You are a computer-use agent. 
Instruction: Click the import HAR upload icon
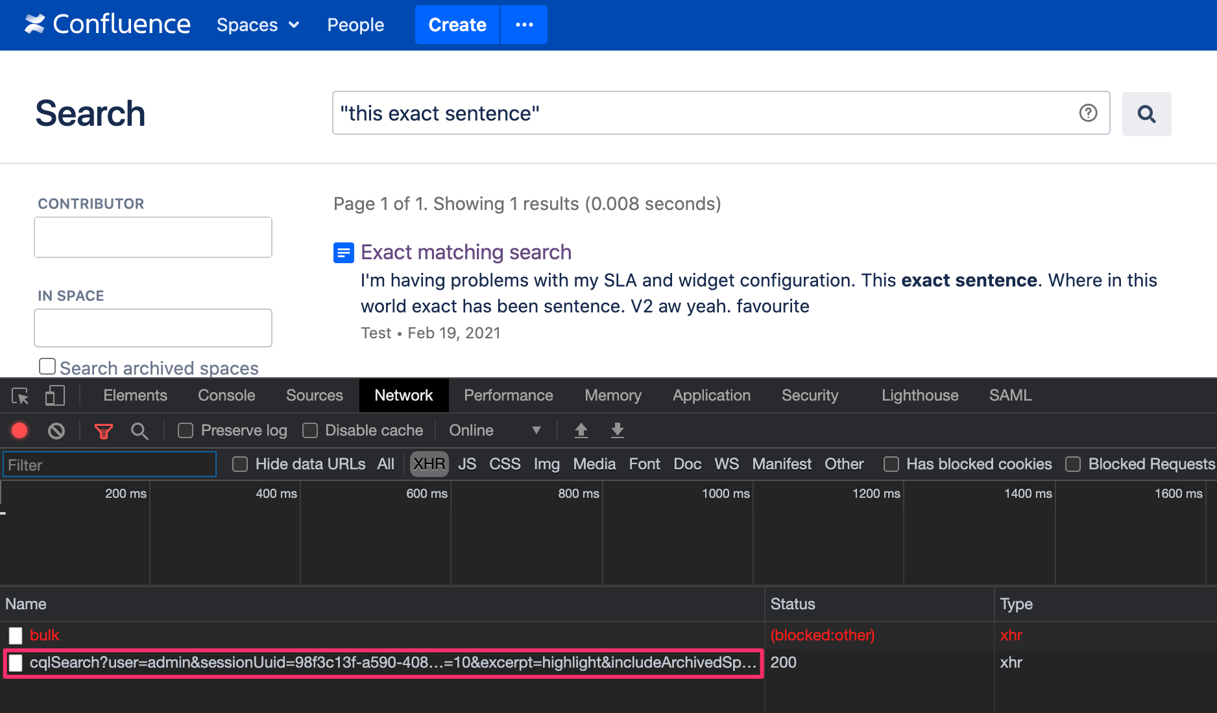pos(581,430)
